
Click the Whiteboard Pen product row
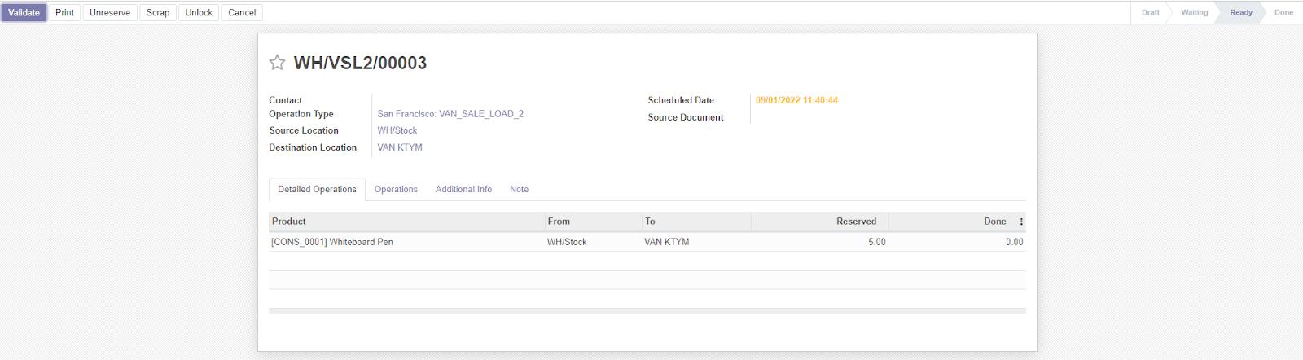(x=332, y=242)
